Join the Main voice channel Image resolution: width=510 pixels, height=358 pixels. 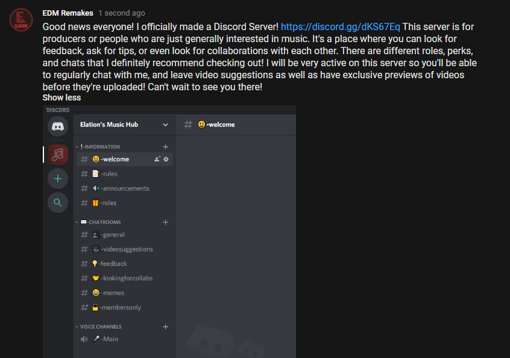tap(125, 339)
